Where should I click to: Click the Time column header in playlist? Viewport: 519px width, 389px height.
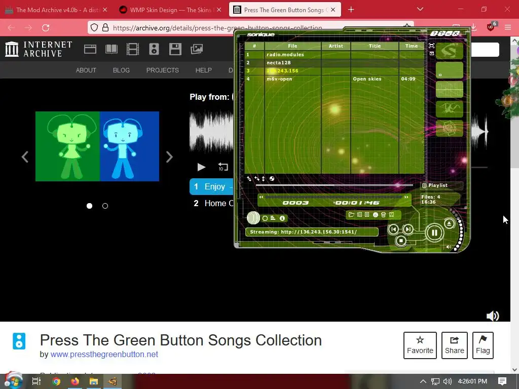[x=412, y=46]
